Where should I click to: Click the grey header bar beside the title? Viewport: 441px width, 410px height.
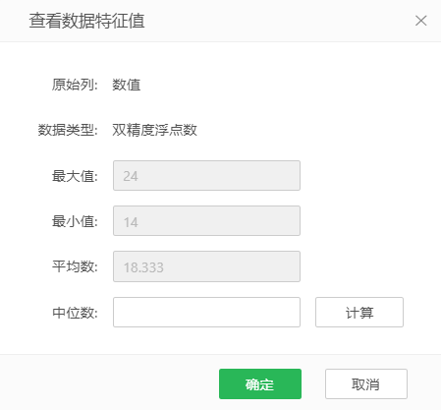point(278,21)
